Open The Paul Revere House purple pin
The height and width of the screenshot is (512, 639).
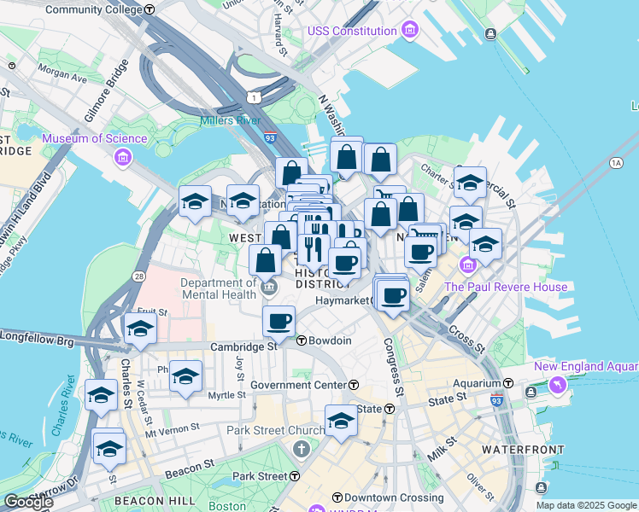pos(467,265)
